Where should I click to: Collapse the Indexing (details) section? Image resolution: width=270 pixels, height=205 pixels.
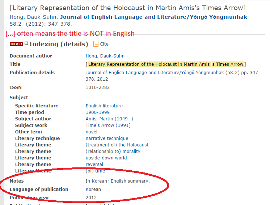coord(26,43)
